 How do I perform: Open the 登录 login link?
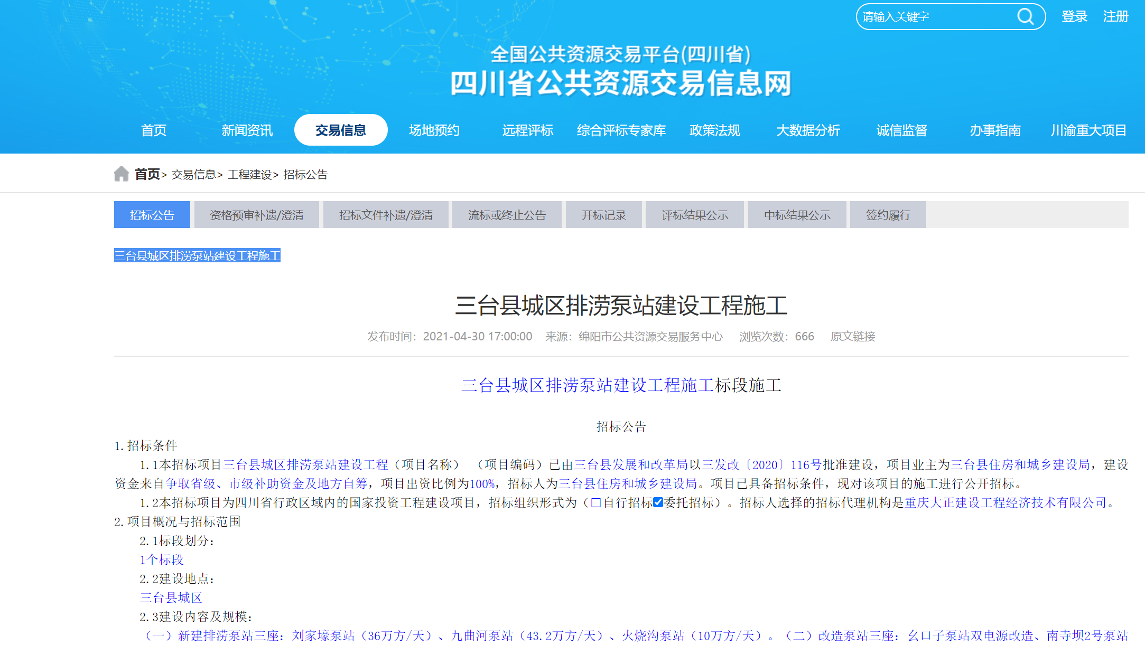click(1074, 16)
